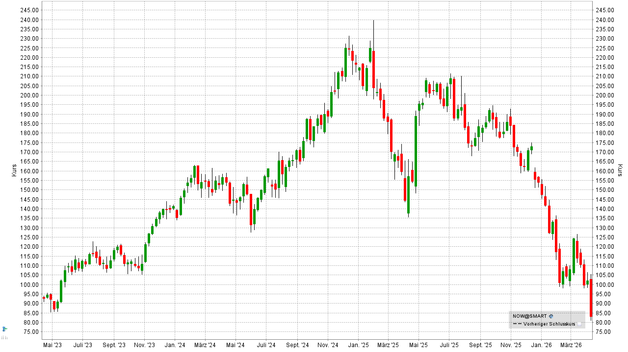628x352 pixels.
Task: Click the Kurs title on the left axis
Action: coord(14,170)
